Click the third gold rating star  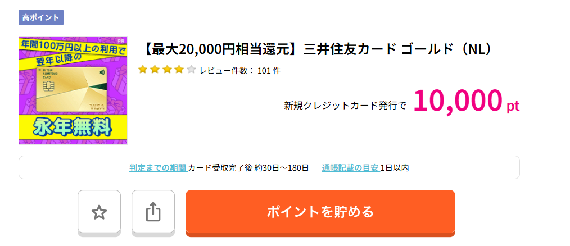pos(167,70)
